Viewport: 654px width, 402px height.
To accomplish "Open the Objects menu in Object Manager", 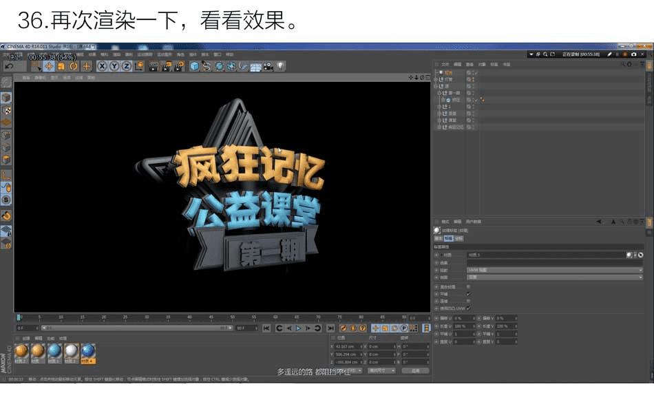I will (x=482, y=64).
